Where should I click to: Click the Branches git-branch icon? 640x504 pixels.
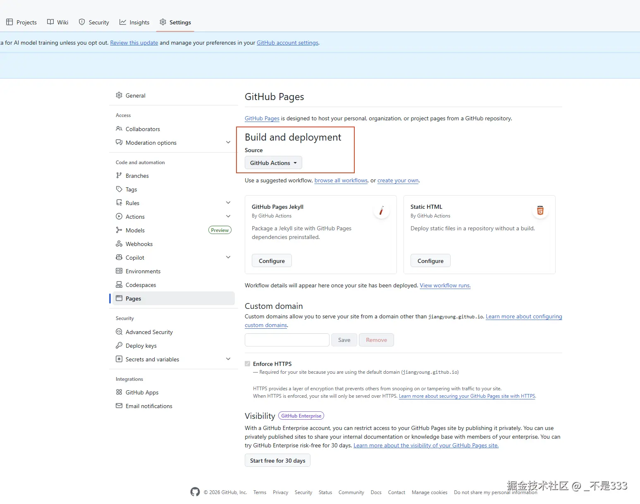[x=119, y=175]
